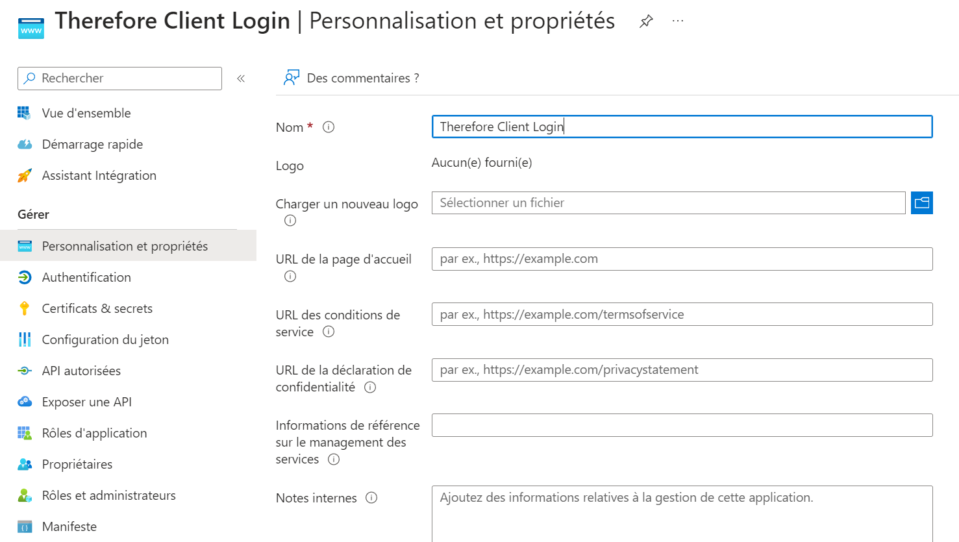Click the Notes internes text area

click(x=682, y=513)
